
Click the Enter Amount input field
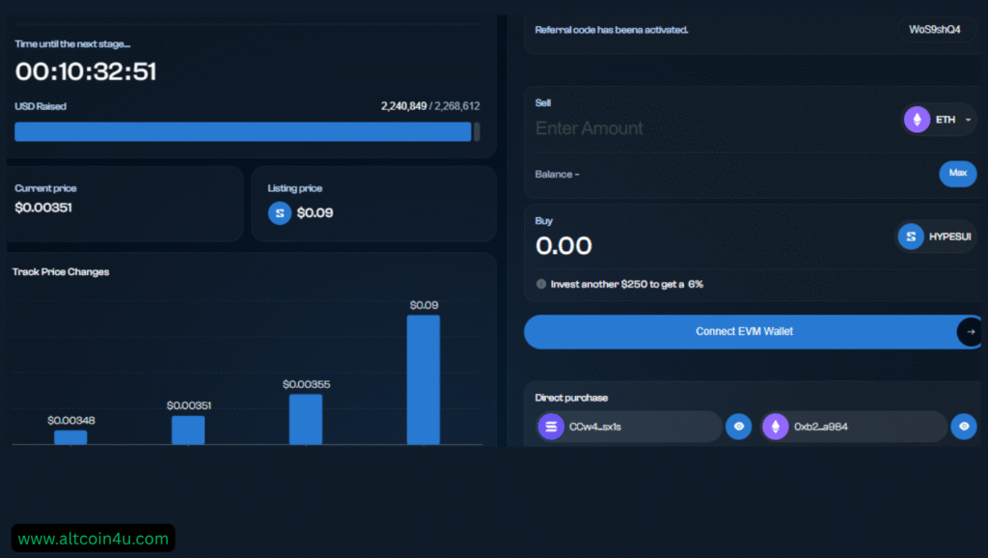click(675, 128)
